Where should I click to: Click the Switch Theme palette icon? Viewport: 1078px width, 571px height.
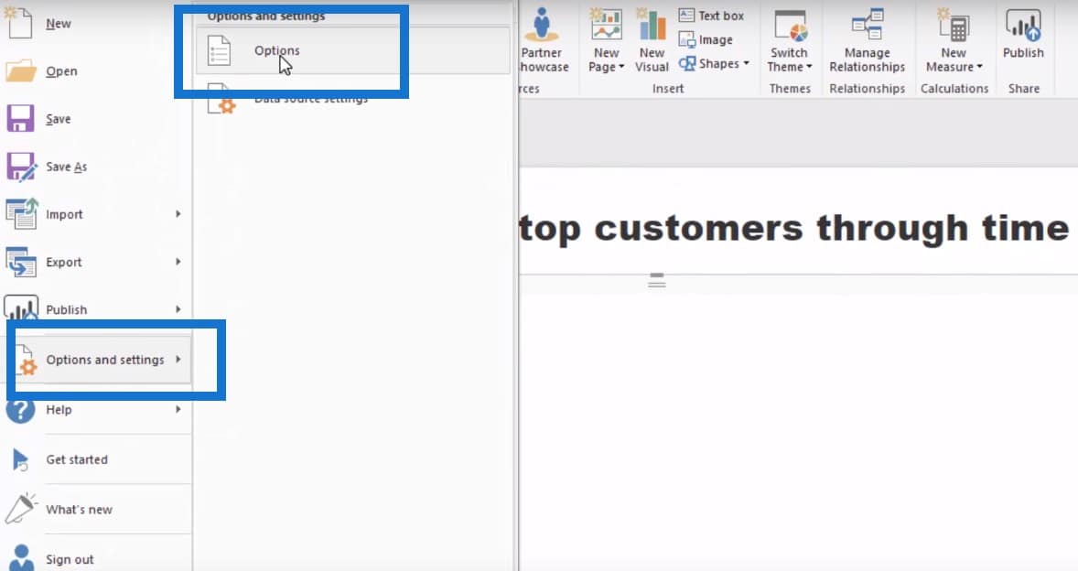pos(790,26)
